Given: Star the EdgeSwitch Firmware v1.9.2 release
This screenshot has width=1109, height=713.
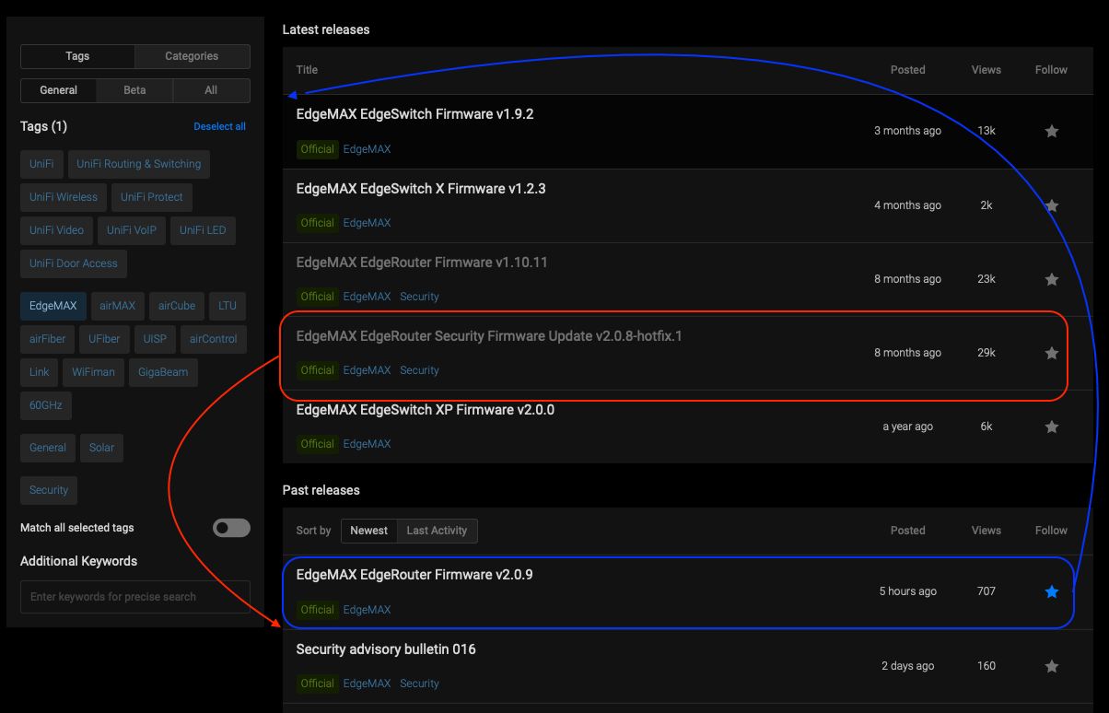Looking at the screenshot, I should pyautogui.click(x=1051, y=132).
